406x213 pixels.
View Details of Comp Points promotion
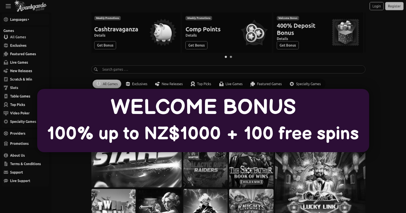[x=191, y=35]
